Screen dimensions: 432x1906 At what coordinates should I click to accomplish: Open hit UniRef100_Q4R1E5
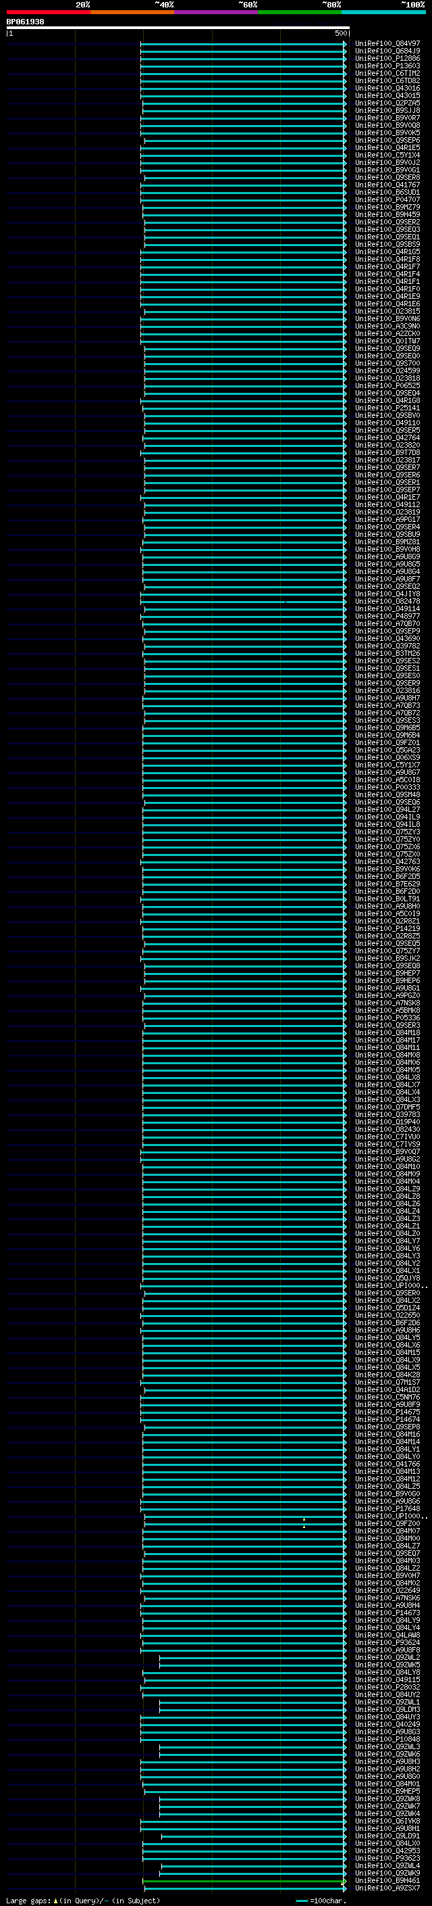click(x=387, y=148)
